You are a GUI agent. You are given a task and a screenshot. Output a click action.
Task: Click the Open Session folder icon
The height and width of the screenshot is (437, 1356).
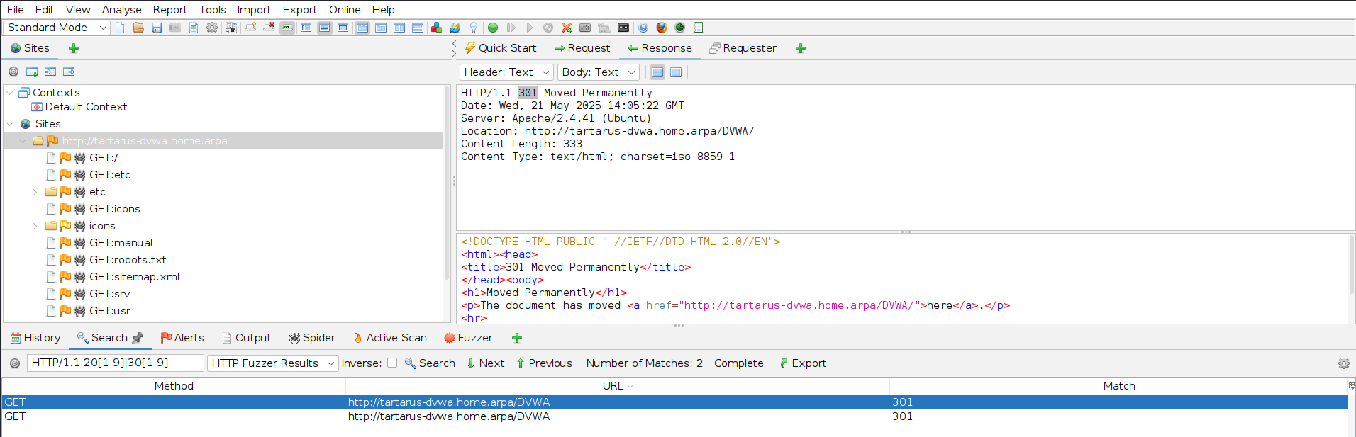coord(138,28)
